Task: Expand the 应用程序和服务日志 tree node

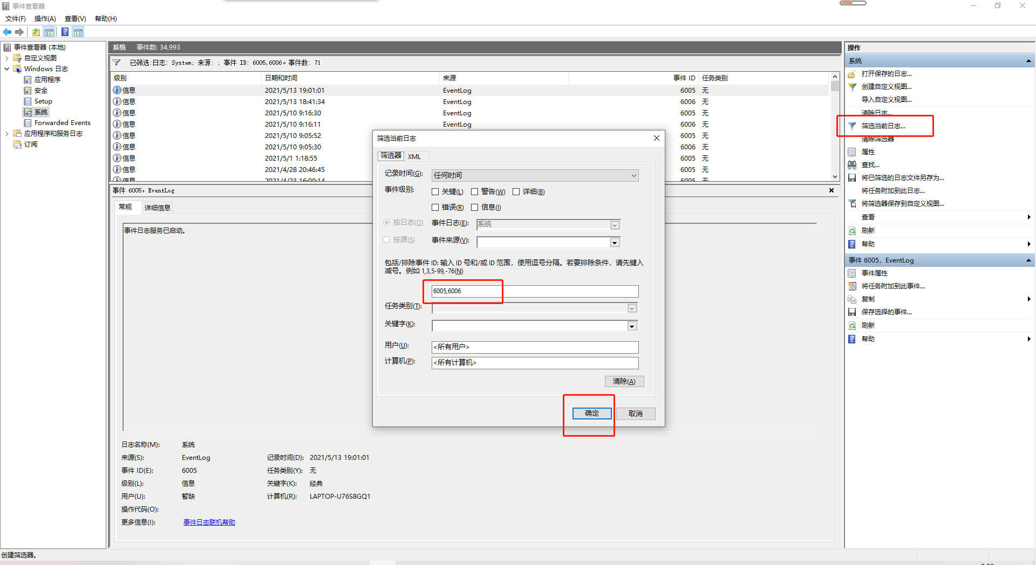Action: 6,134
